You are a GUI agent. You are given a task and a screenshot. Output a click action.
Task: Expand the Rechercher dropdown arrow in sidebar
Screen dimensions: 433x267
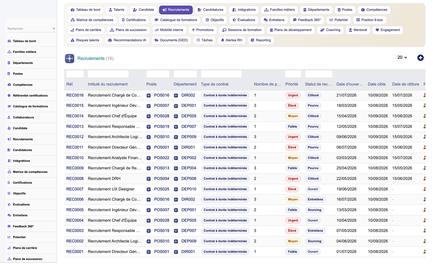coord(54,29)
